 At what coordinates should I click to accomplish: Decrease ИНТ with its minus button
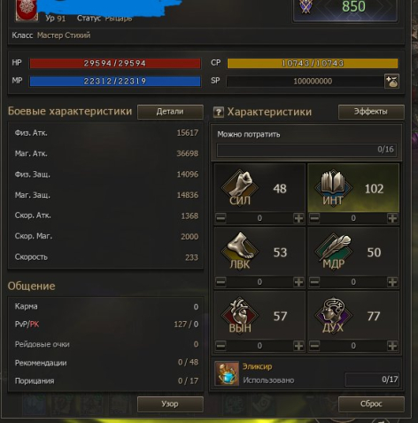pyautogui.click(x=314, y=218)
